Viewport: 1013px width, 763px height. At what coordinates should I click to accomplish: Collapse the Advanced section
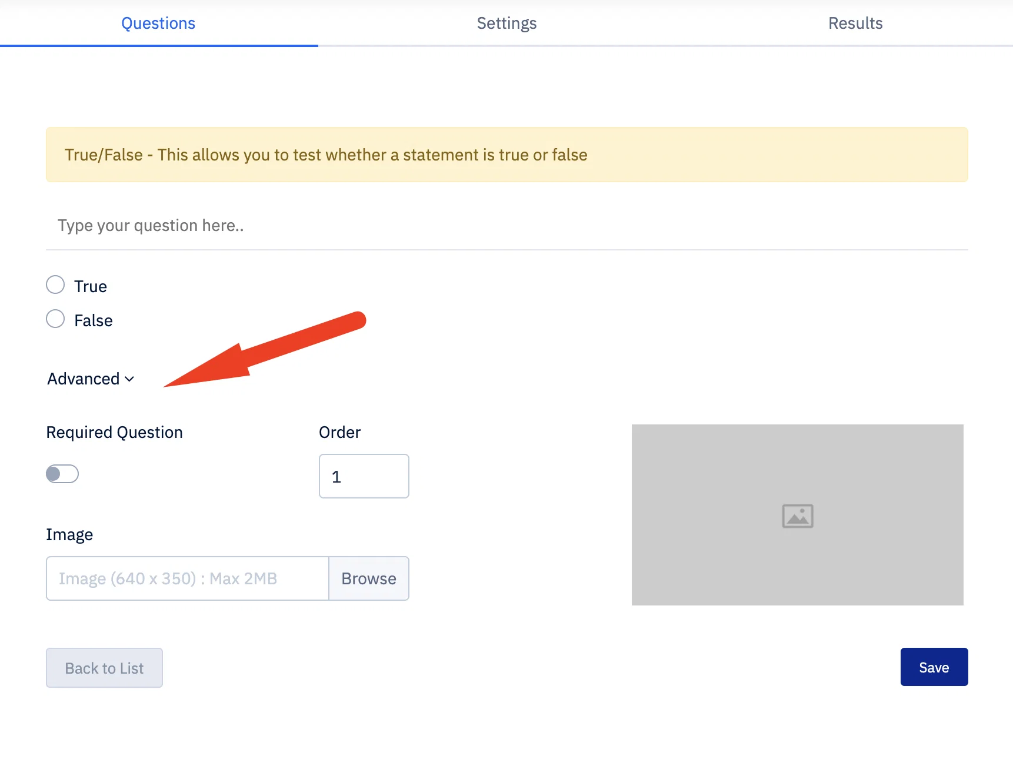91,379
